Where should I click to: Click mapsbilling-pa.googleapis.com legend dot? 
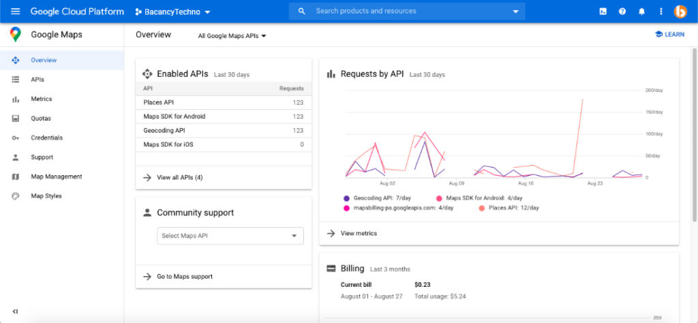point(346,208)
